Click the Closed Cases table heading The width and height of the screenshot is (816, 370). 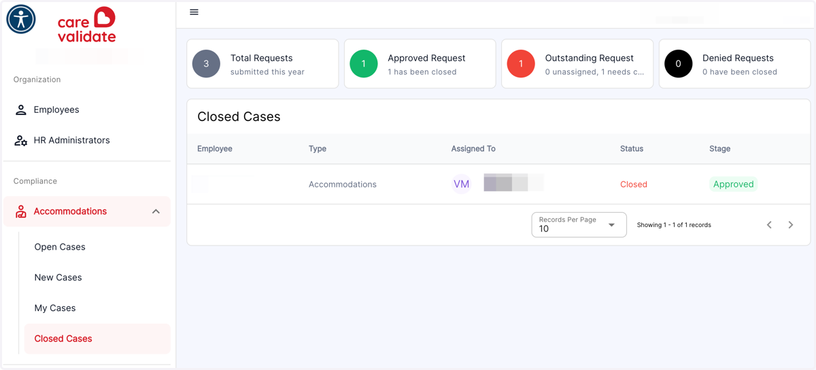[239, 117]
